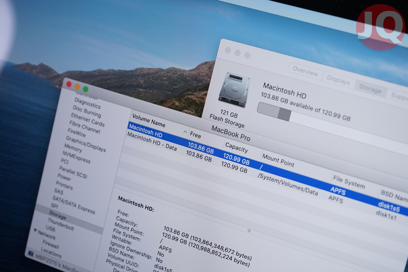
Task: Toggle the Volume Name column sort arrow
Action: [185, 132]
